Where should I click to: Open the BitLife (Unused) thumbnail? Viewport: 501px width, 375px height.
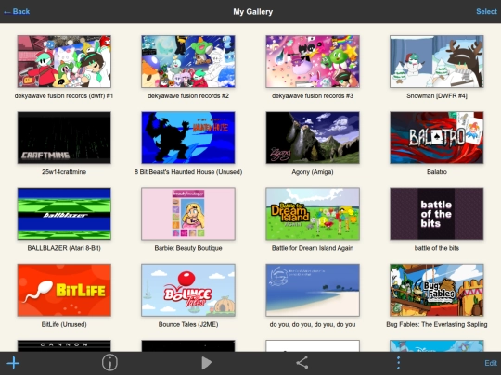(64, 290)
